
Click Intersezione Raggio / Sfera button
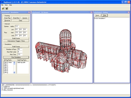click(x=16, y=41)
